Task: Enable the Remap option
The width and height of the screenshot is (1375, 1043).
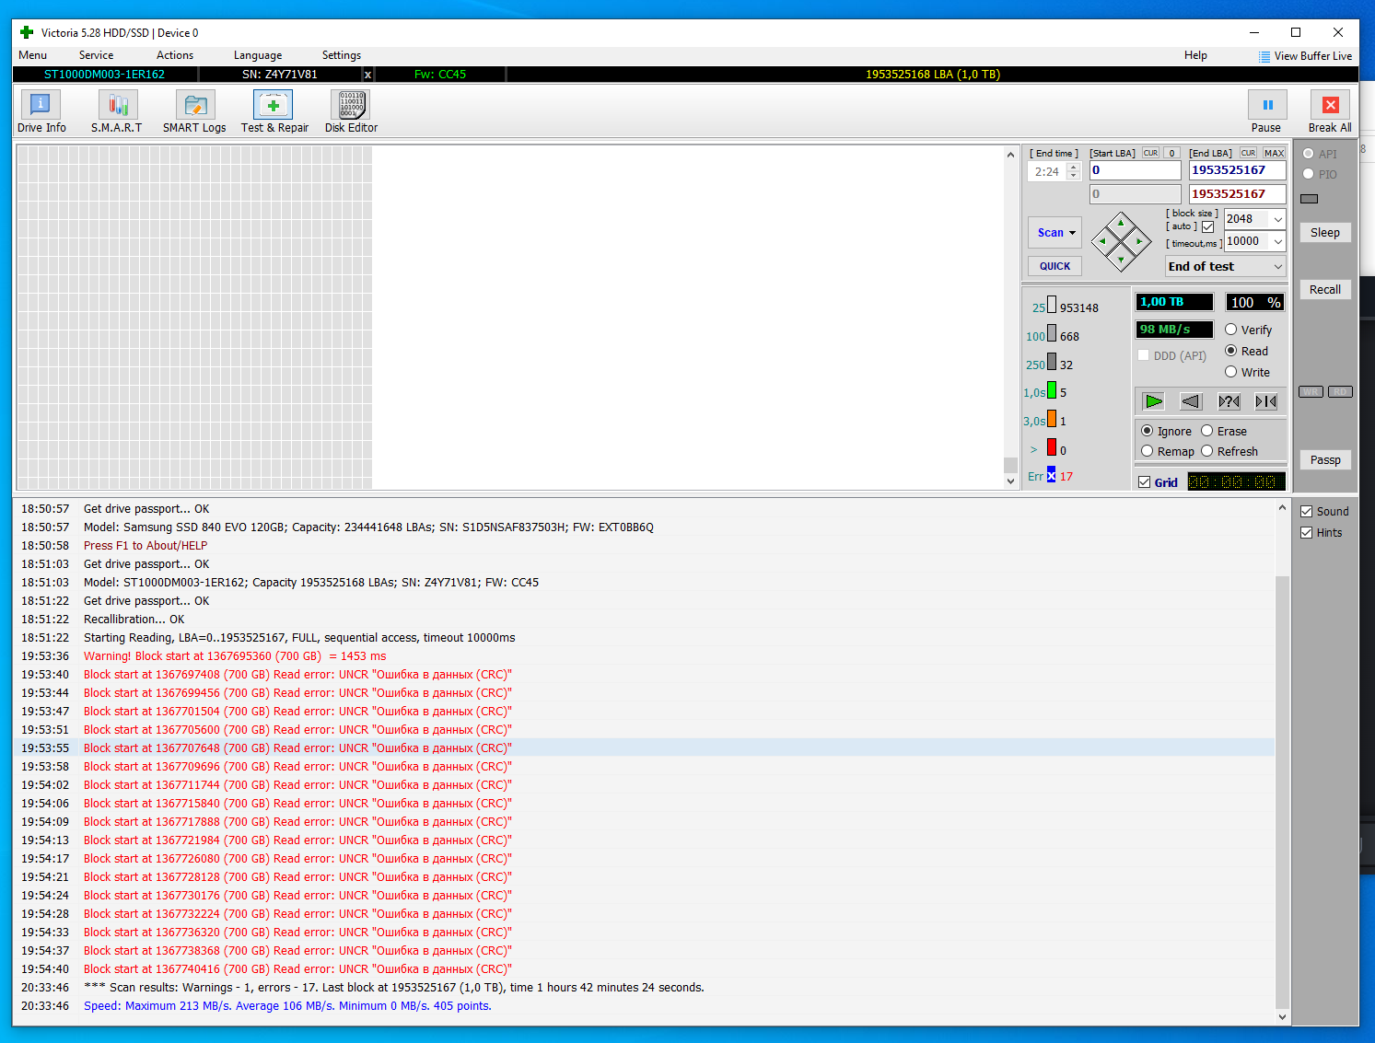Action: pos(1148,451)
